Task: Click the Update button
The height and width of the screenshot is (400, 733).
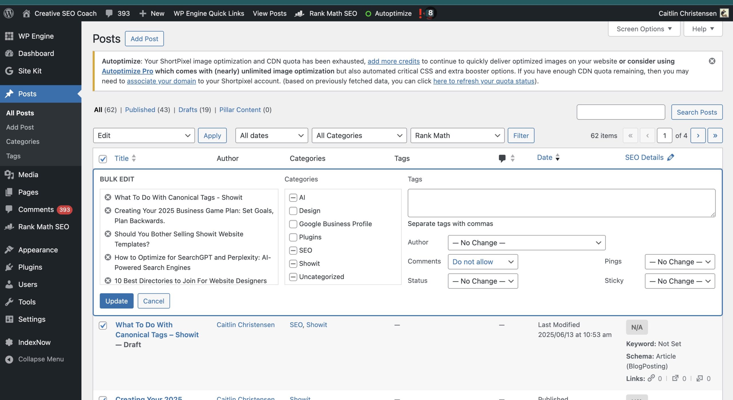Action: [117, 301]
